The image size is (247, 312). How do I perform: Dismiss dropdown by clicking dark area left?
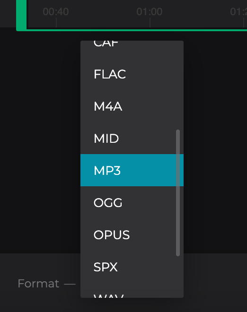pos(40,139)
